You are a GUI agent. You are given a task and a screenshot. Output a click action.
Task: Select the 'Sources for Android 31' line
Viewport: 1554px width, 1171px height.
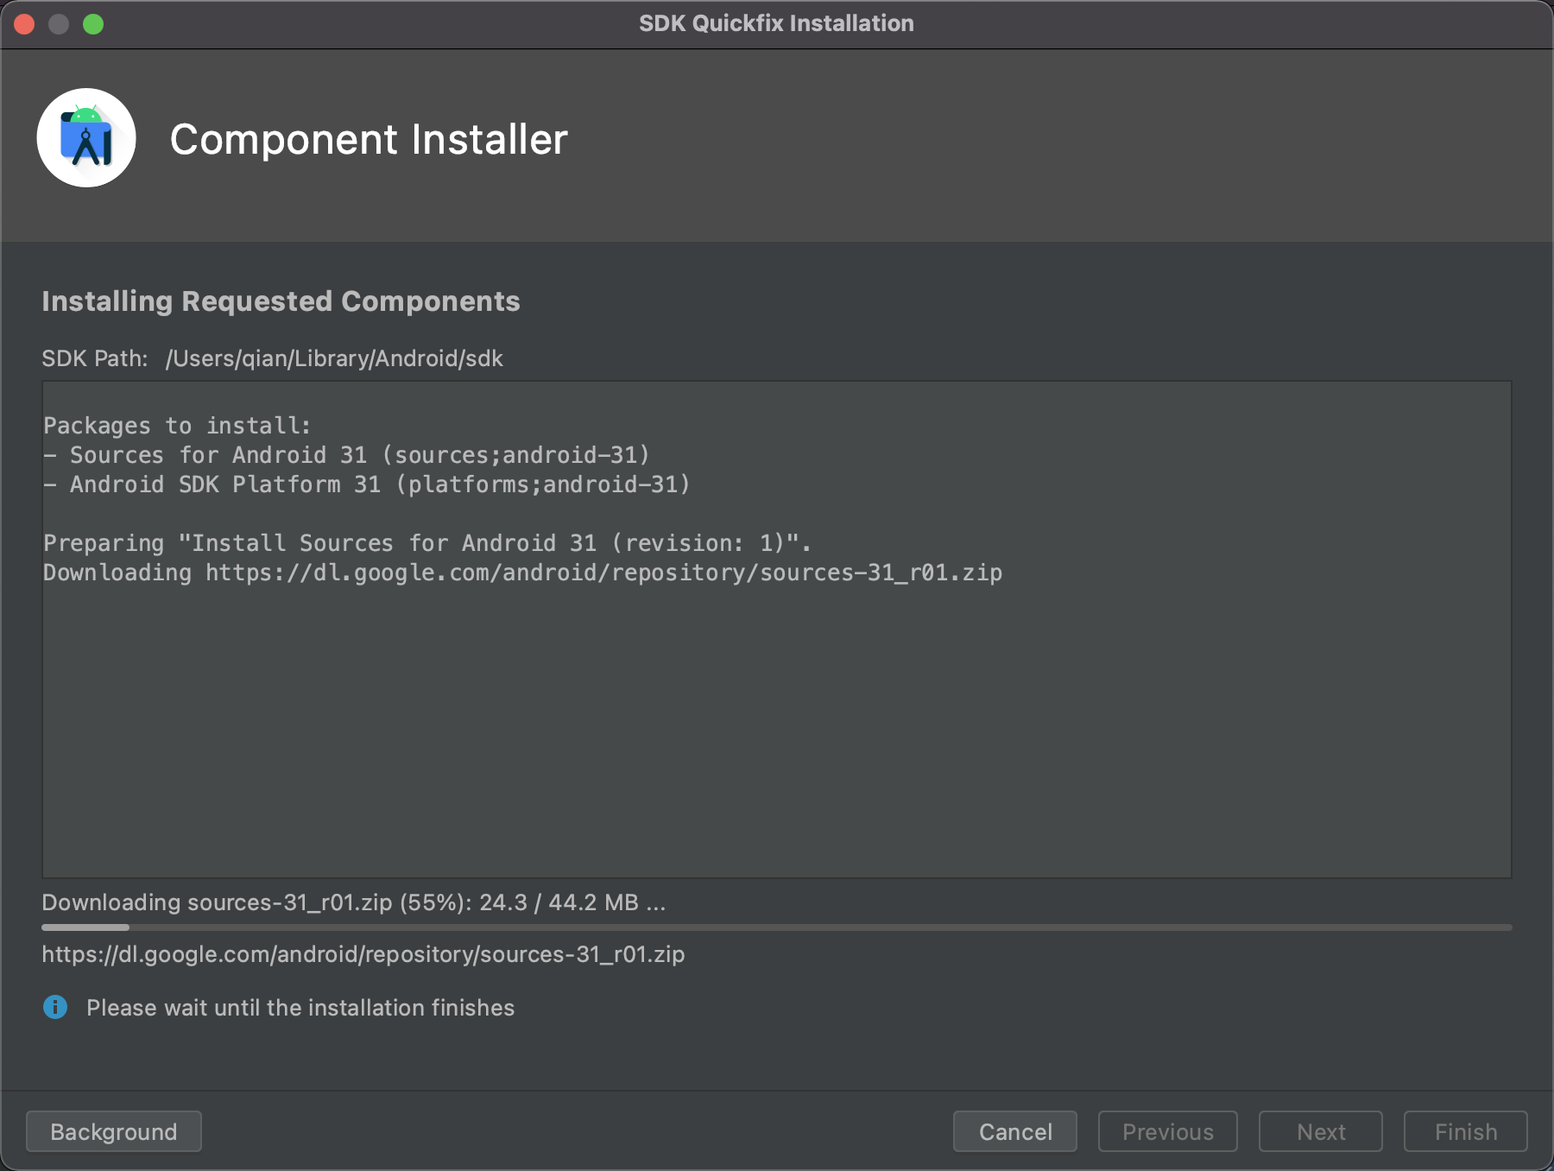(x=346, y=455)
